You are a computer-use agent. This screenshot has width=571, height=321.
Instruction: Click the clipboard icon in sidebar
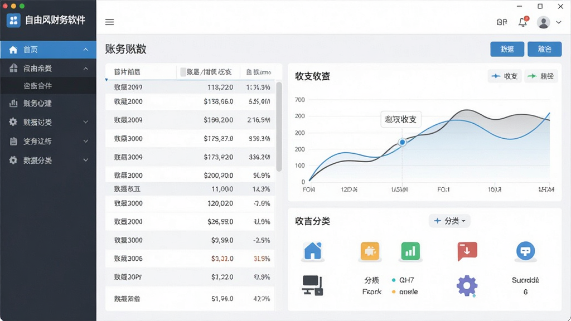13,141
